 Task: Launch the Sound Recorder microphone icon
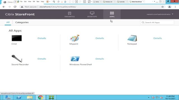pos(17,59)
